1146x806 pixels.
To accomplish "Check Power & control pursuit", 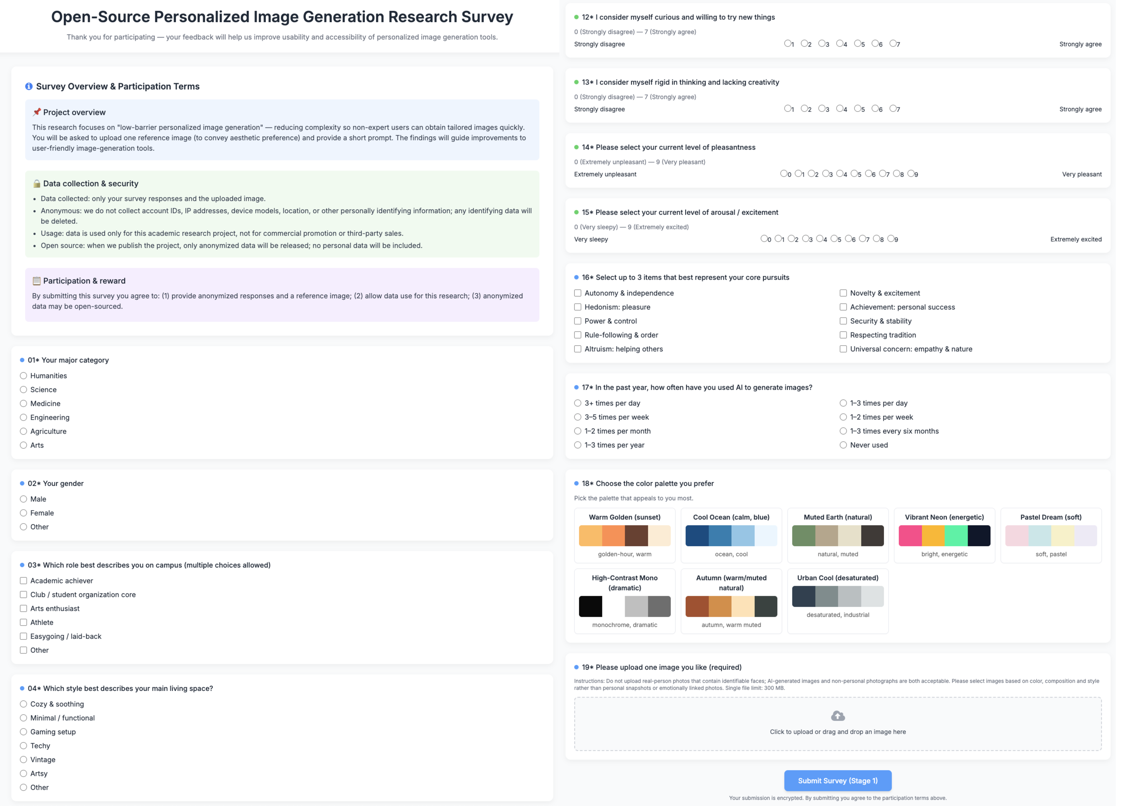I will 578,321.
